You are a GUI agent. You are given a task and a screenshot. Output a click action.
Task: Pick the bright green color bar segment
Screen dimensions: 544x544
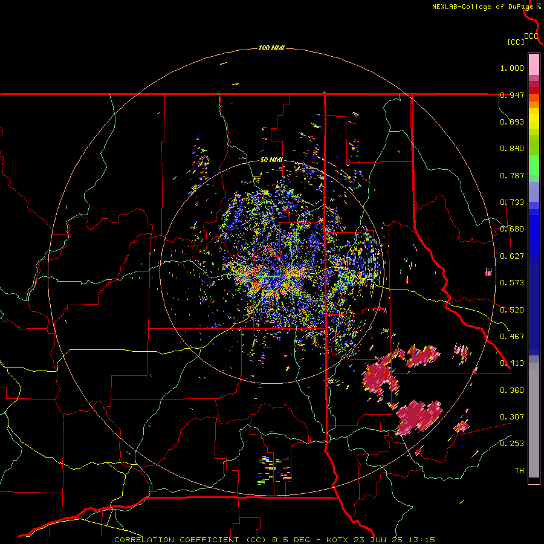click(x=534, y=165)
